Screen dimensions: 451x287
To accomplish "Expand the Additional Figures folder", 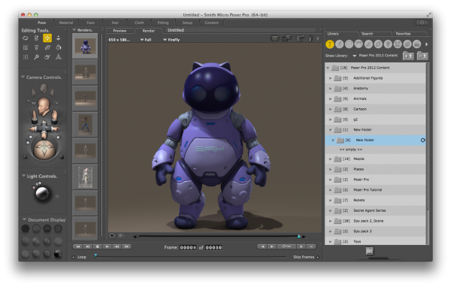I will 330,78.
